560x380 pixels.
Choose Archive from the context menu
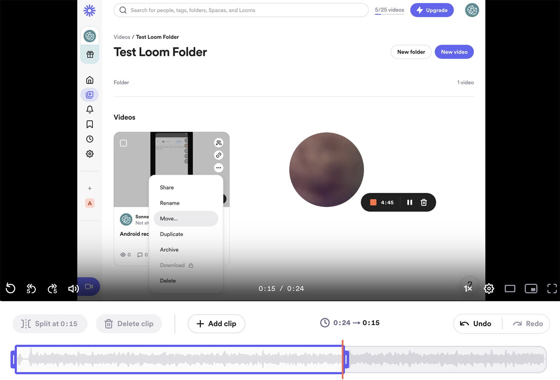point(186,249)
